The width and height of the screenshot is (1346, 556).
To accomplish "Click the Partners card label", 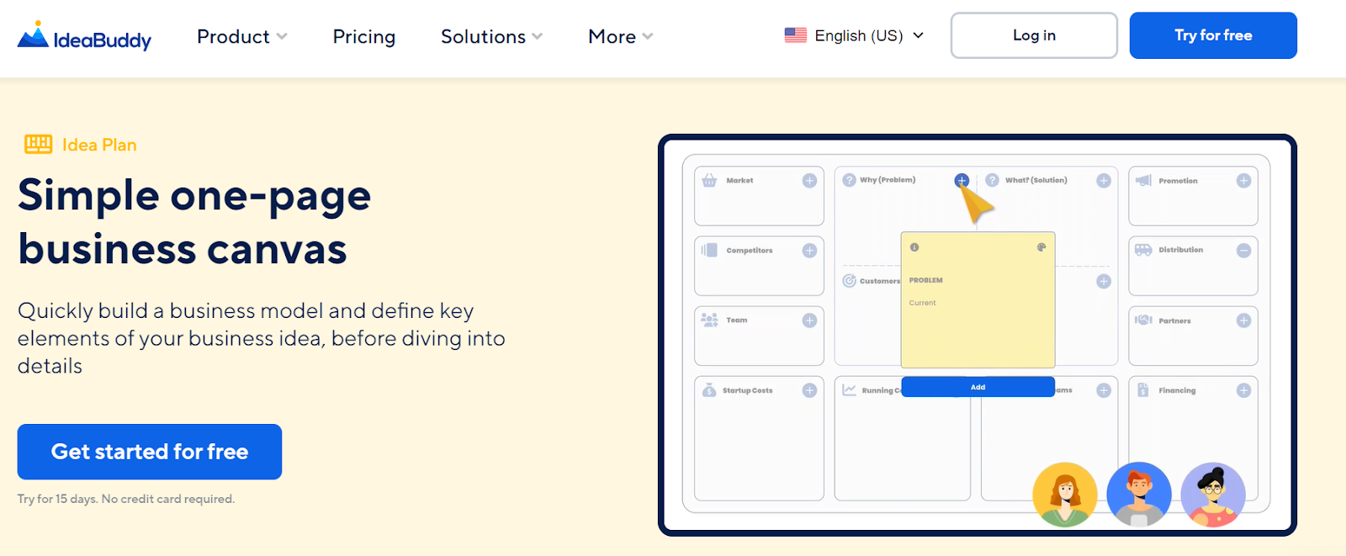I will click(1174, 320).
